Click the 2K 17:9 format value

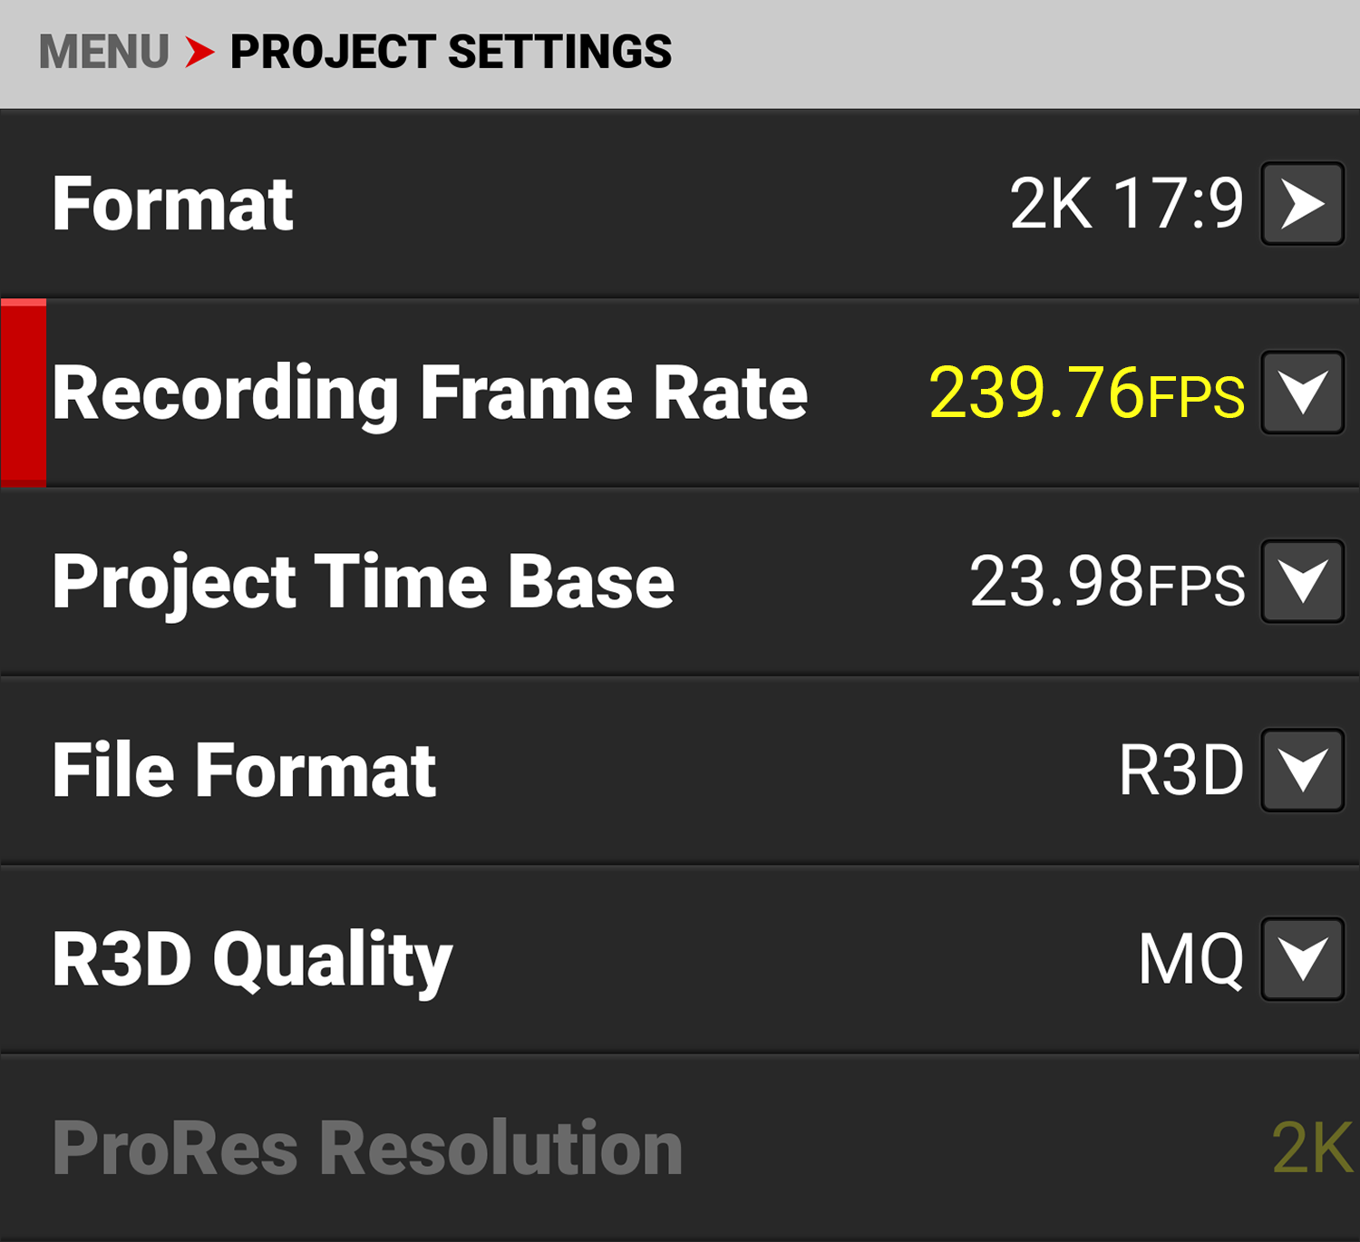tap(1126, 204)
